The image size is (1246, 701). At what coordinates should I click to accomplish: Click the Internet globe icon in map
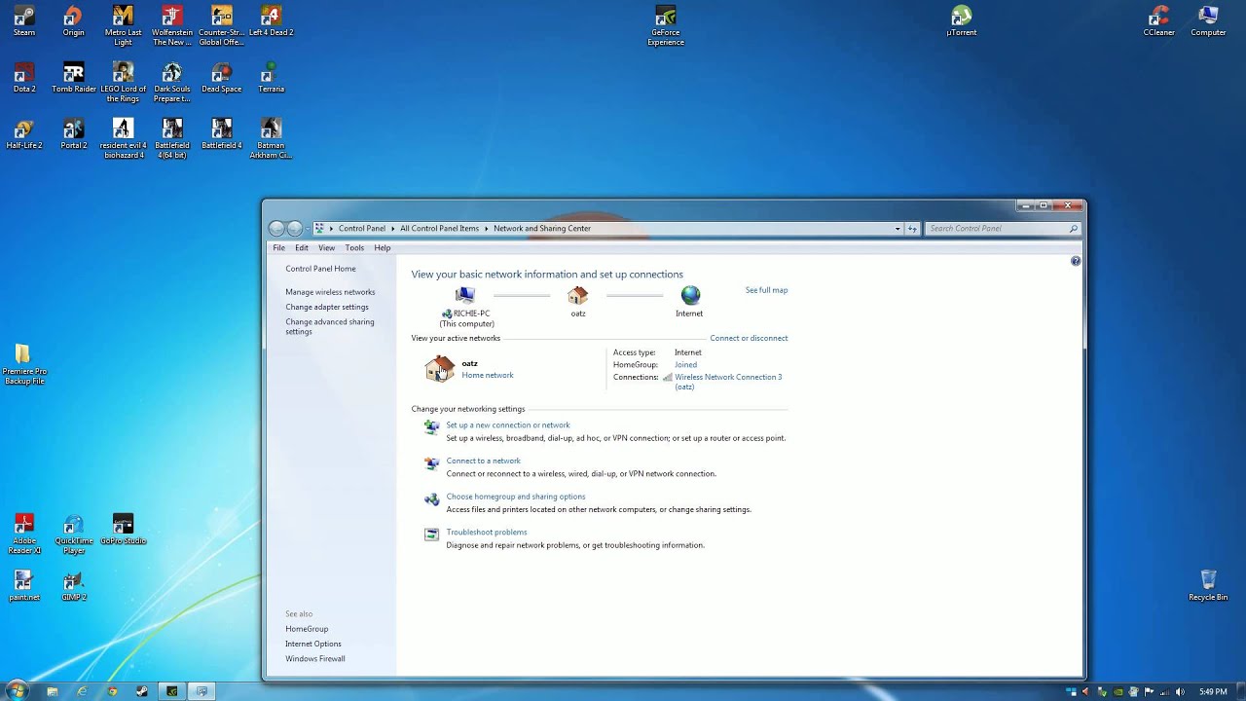click(690, 295)
